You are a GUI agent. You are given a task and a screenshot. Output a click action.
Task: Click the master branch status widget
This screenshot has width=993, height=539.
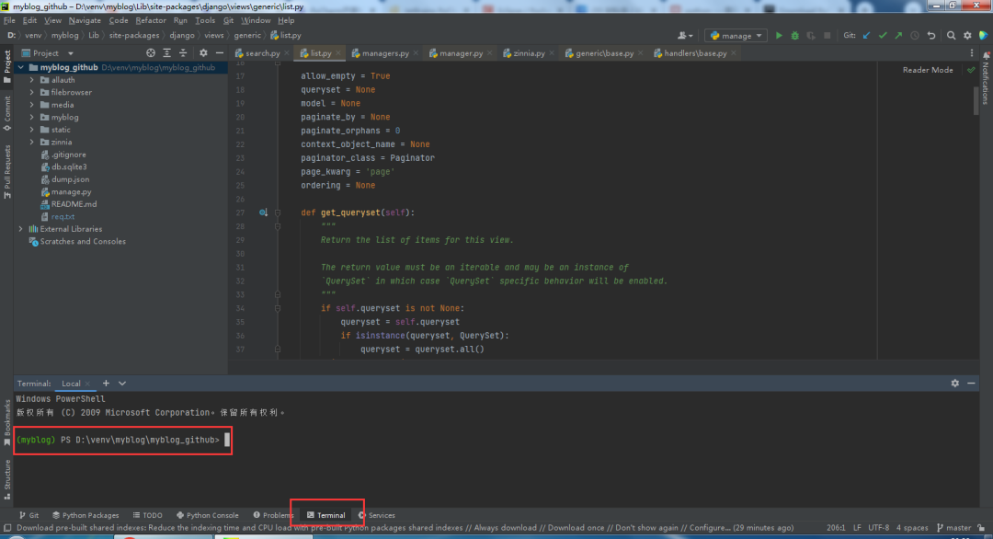pos(953,528)
